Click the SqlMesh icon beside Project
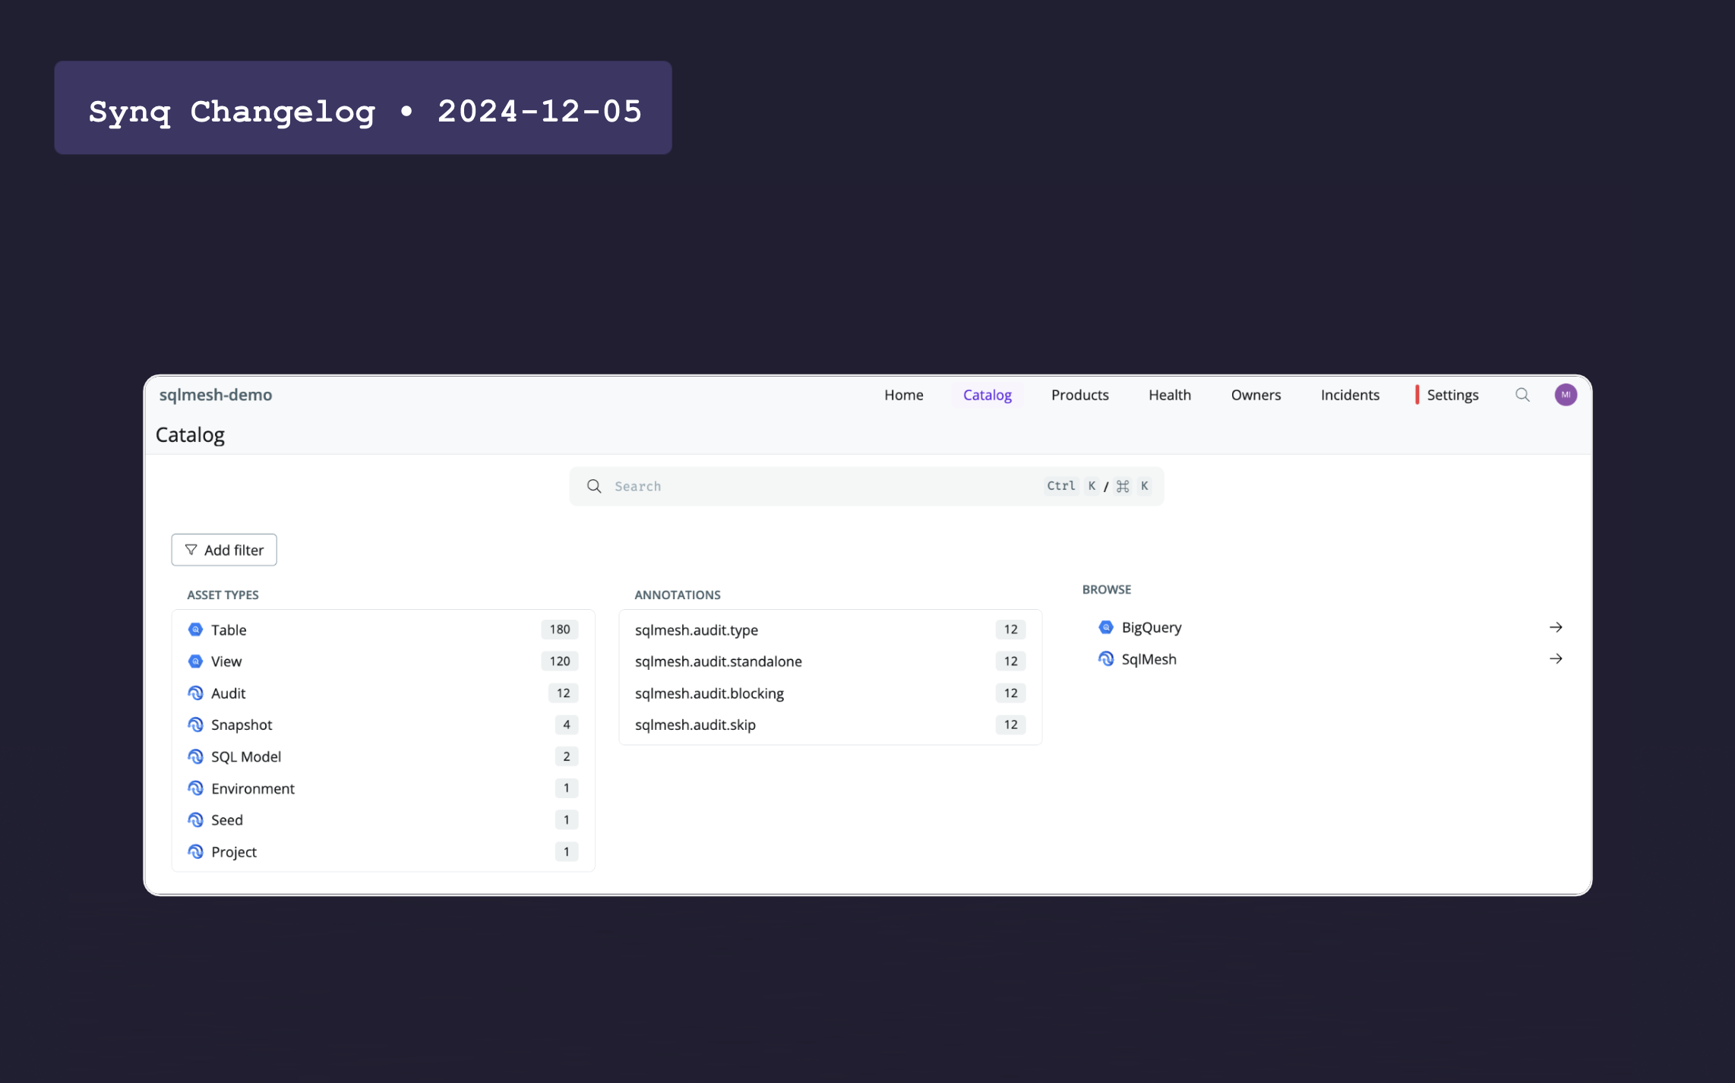 click(x=195, y=852)
